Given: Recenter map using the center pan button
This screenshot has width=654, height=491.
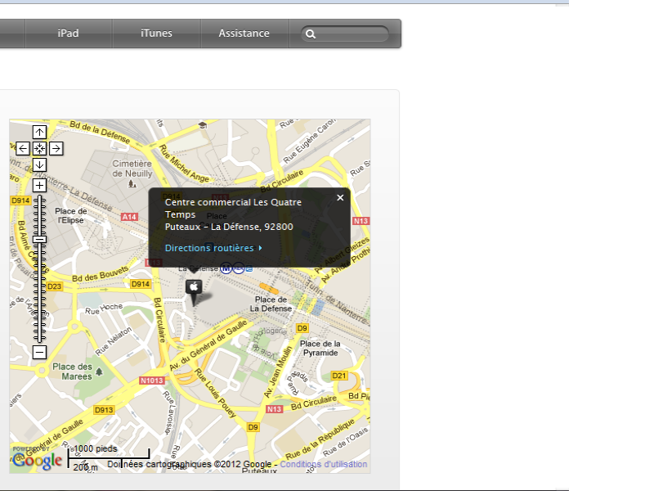Looking at the screenshot, I should (39, 149).
